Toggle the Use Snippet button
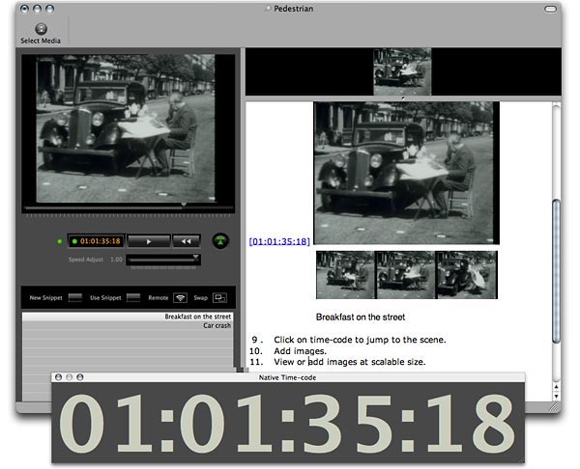 [133, 298]
